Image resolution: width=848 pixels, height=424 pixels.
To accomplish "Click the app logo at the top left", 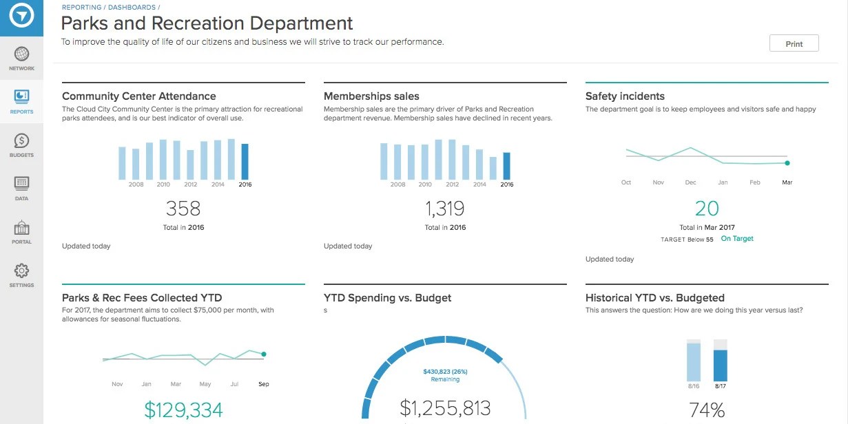I will [21, 15].
